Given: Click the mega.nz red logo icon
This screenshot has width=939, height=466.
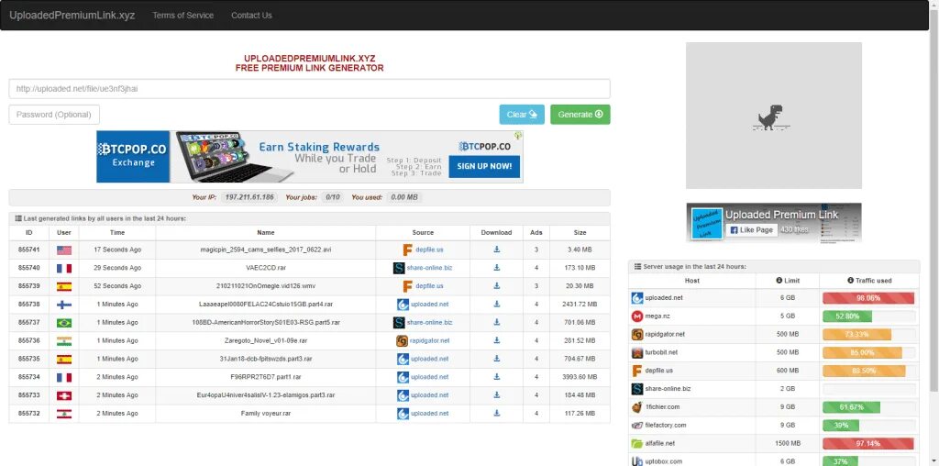Looking at the screenshot, I should (x=637, y=316).
